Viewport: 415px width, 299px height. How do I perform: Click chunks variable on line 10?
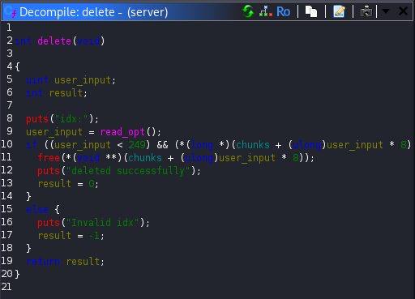point(253,145)
